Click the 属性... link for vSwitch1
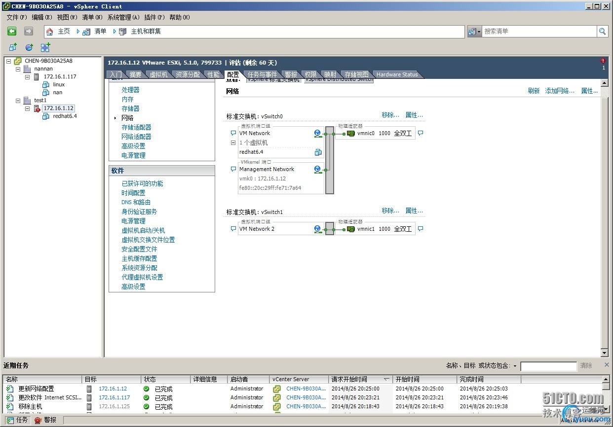This screenshot has height=427, width=613. 414,211
